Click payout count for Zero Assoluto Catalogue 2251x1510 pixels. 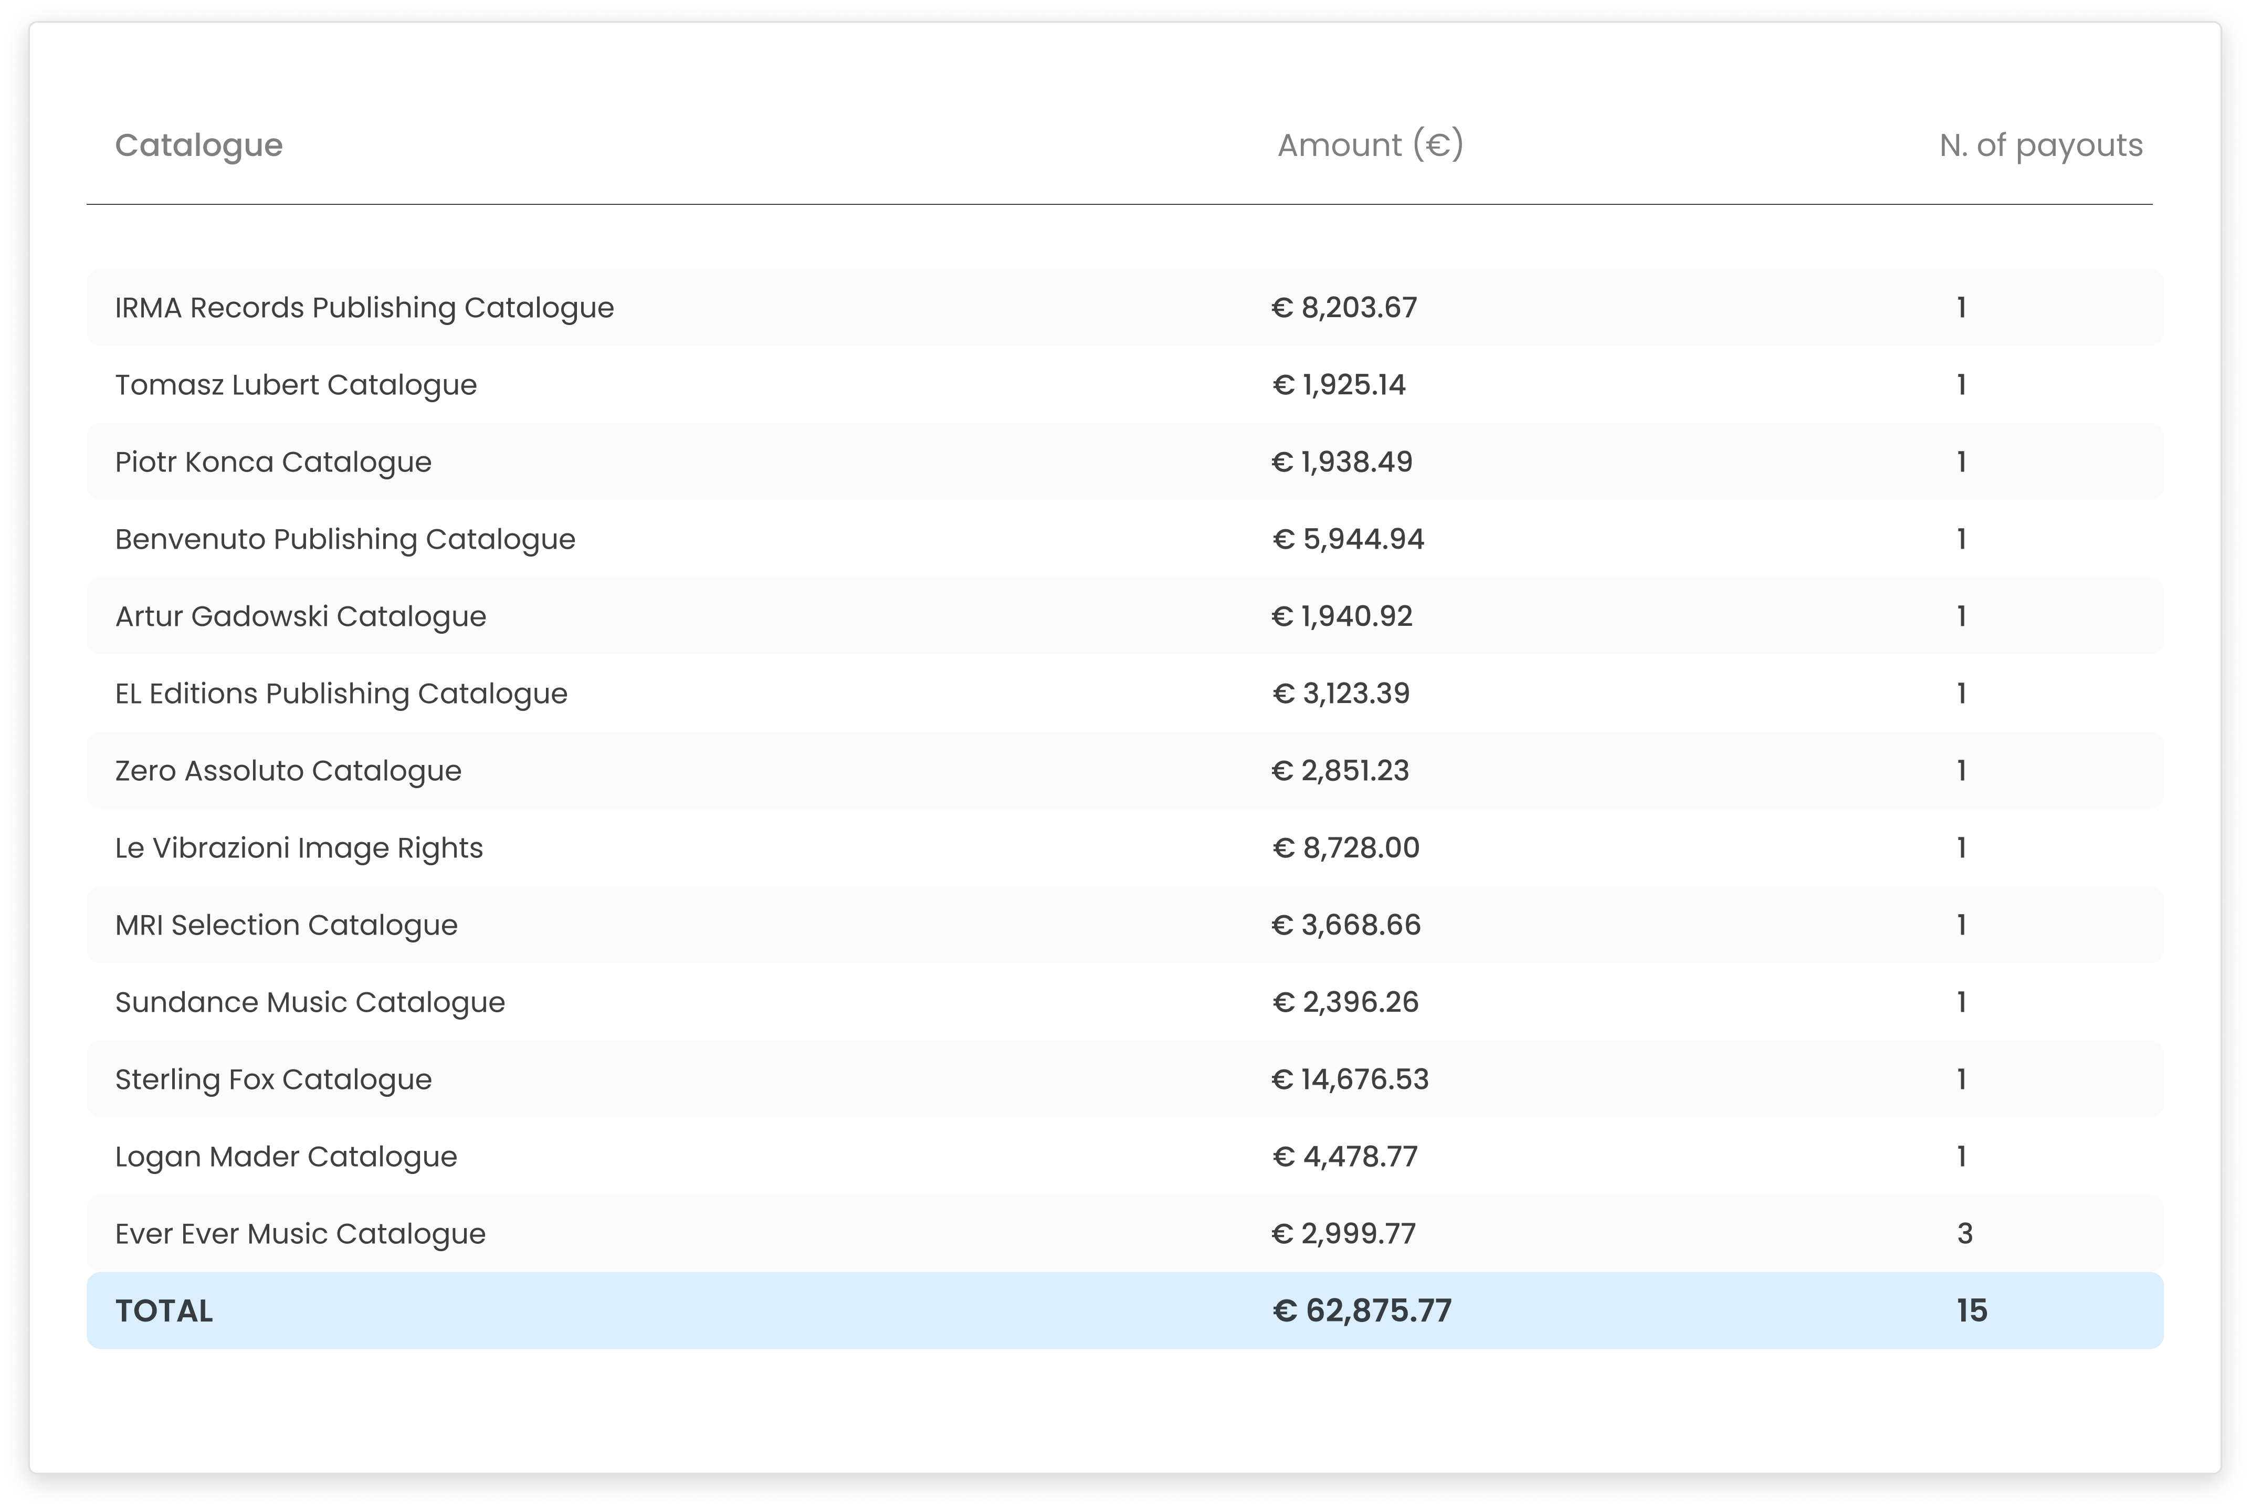click(x=1961, y=770)
